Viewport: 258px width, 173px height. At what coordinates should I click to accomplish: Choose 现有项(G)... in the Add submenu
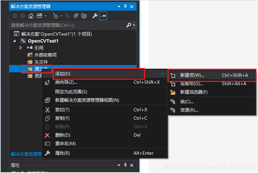(191, 84)
